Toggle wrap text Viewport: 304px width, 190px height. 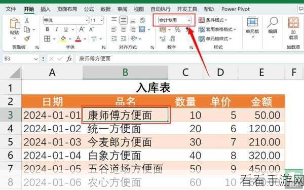(x=142, y=20)
